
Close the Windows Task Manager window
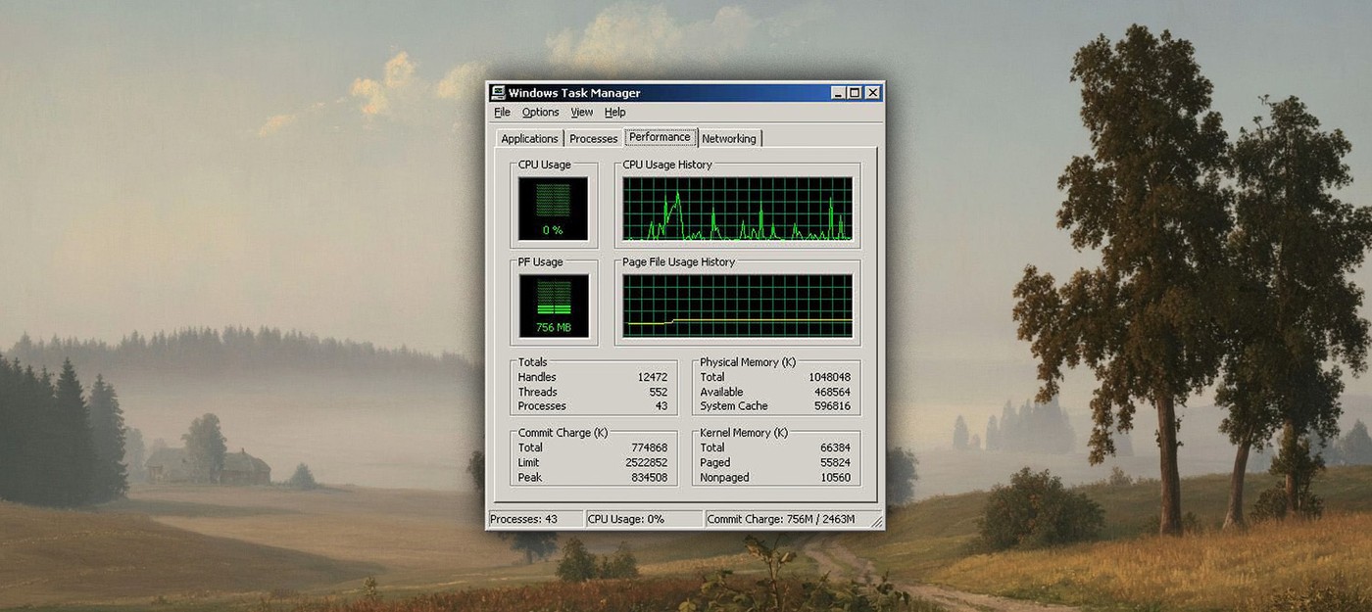click(x=872, y=93)
